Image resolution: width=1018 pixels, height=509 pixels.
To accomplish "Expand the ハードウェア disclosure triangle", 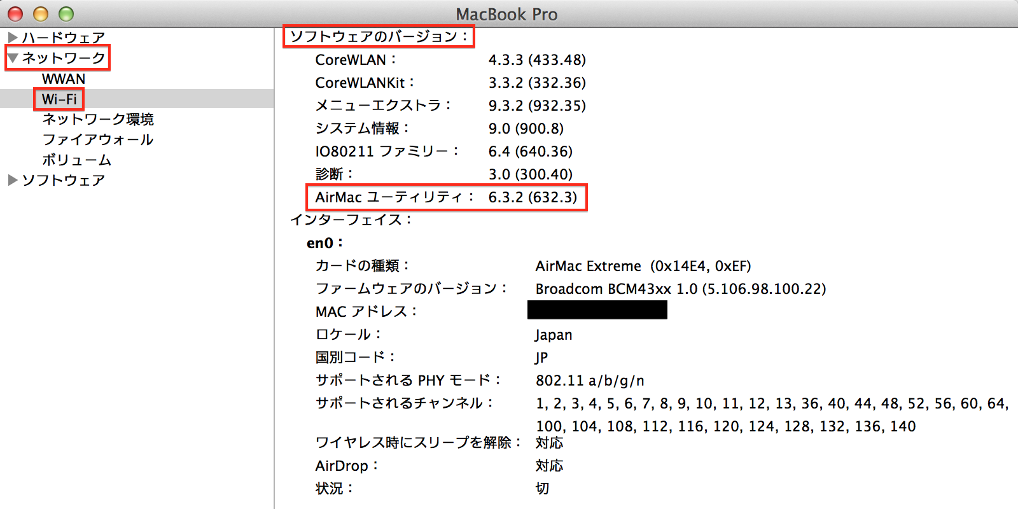I will point(12,38).
